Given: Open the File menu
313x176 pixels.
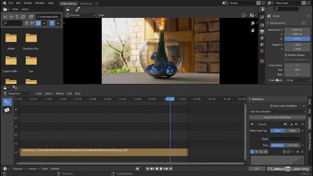Looking at the screenshot, I should [x=11, y=3].
